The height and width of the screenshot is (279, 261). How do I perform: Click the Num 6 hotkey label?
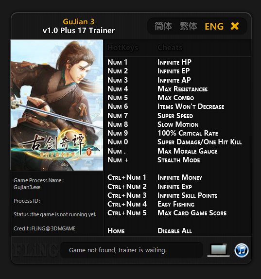tap(118, 106)
